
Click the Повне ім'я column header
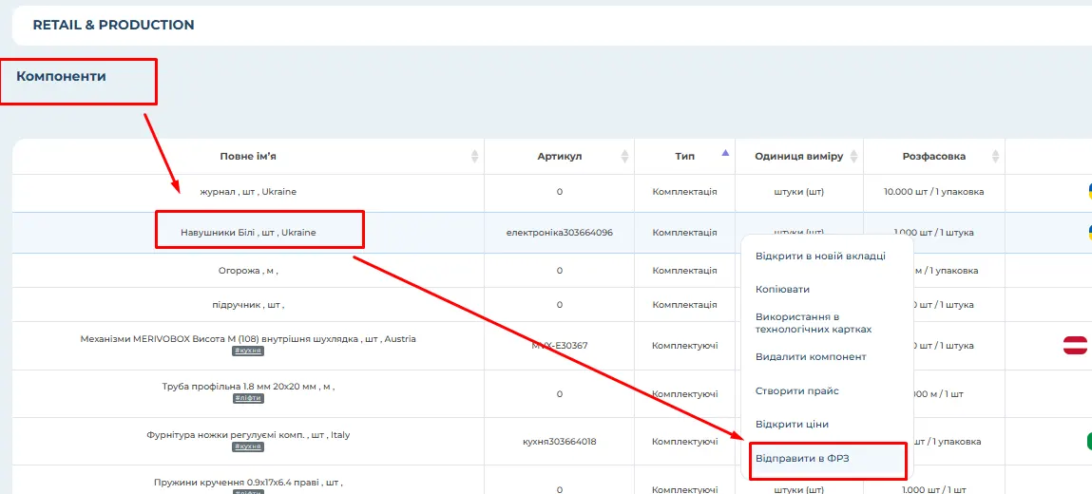[x=248, y=157]
